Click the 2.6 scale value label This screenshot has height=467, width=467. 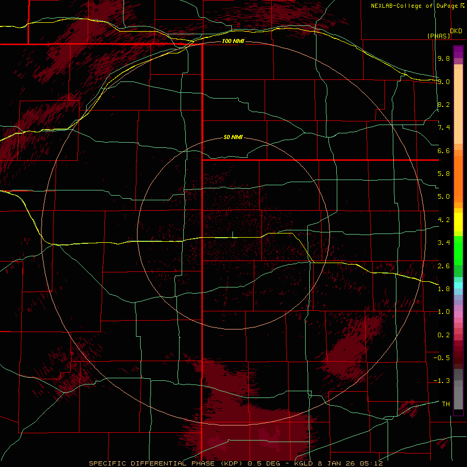(x=444, y=266)
